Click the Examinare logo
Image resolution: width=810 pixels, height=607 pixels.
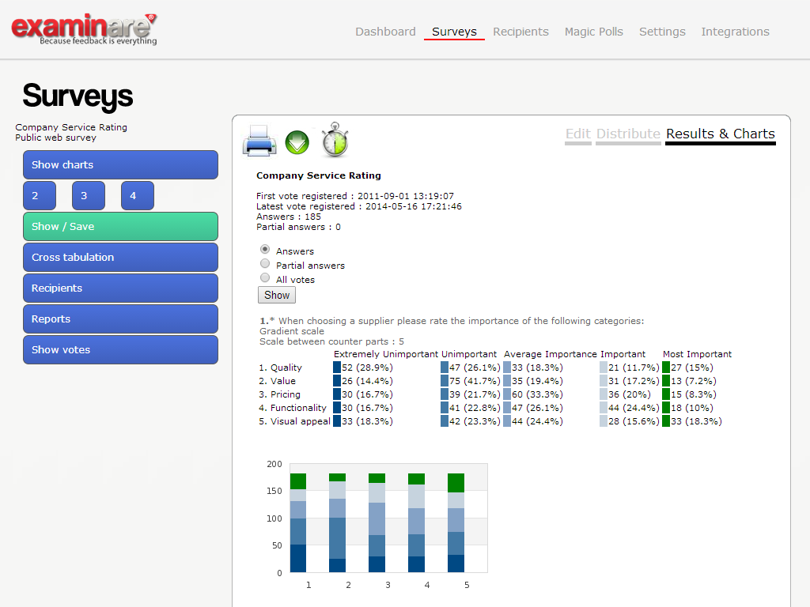coord(84,29)
